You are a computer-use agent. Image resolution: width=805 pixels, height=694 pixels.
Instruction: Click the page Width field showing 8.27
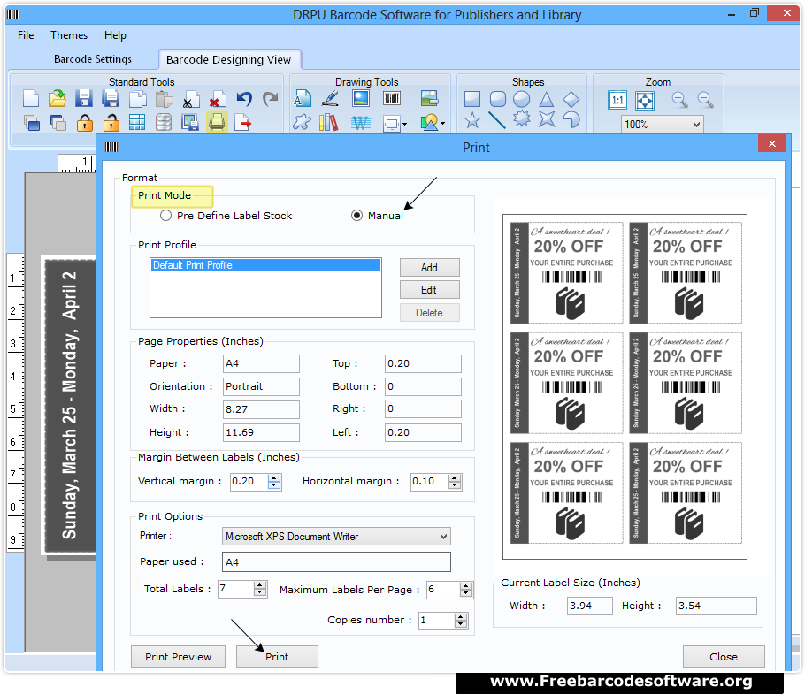coord(261,409)
